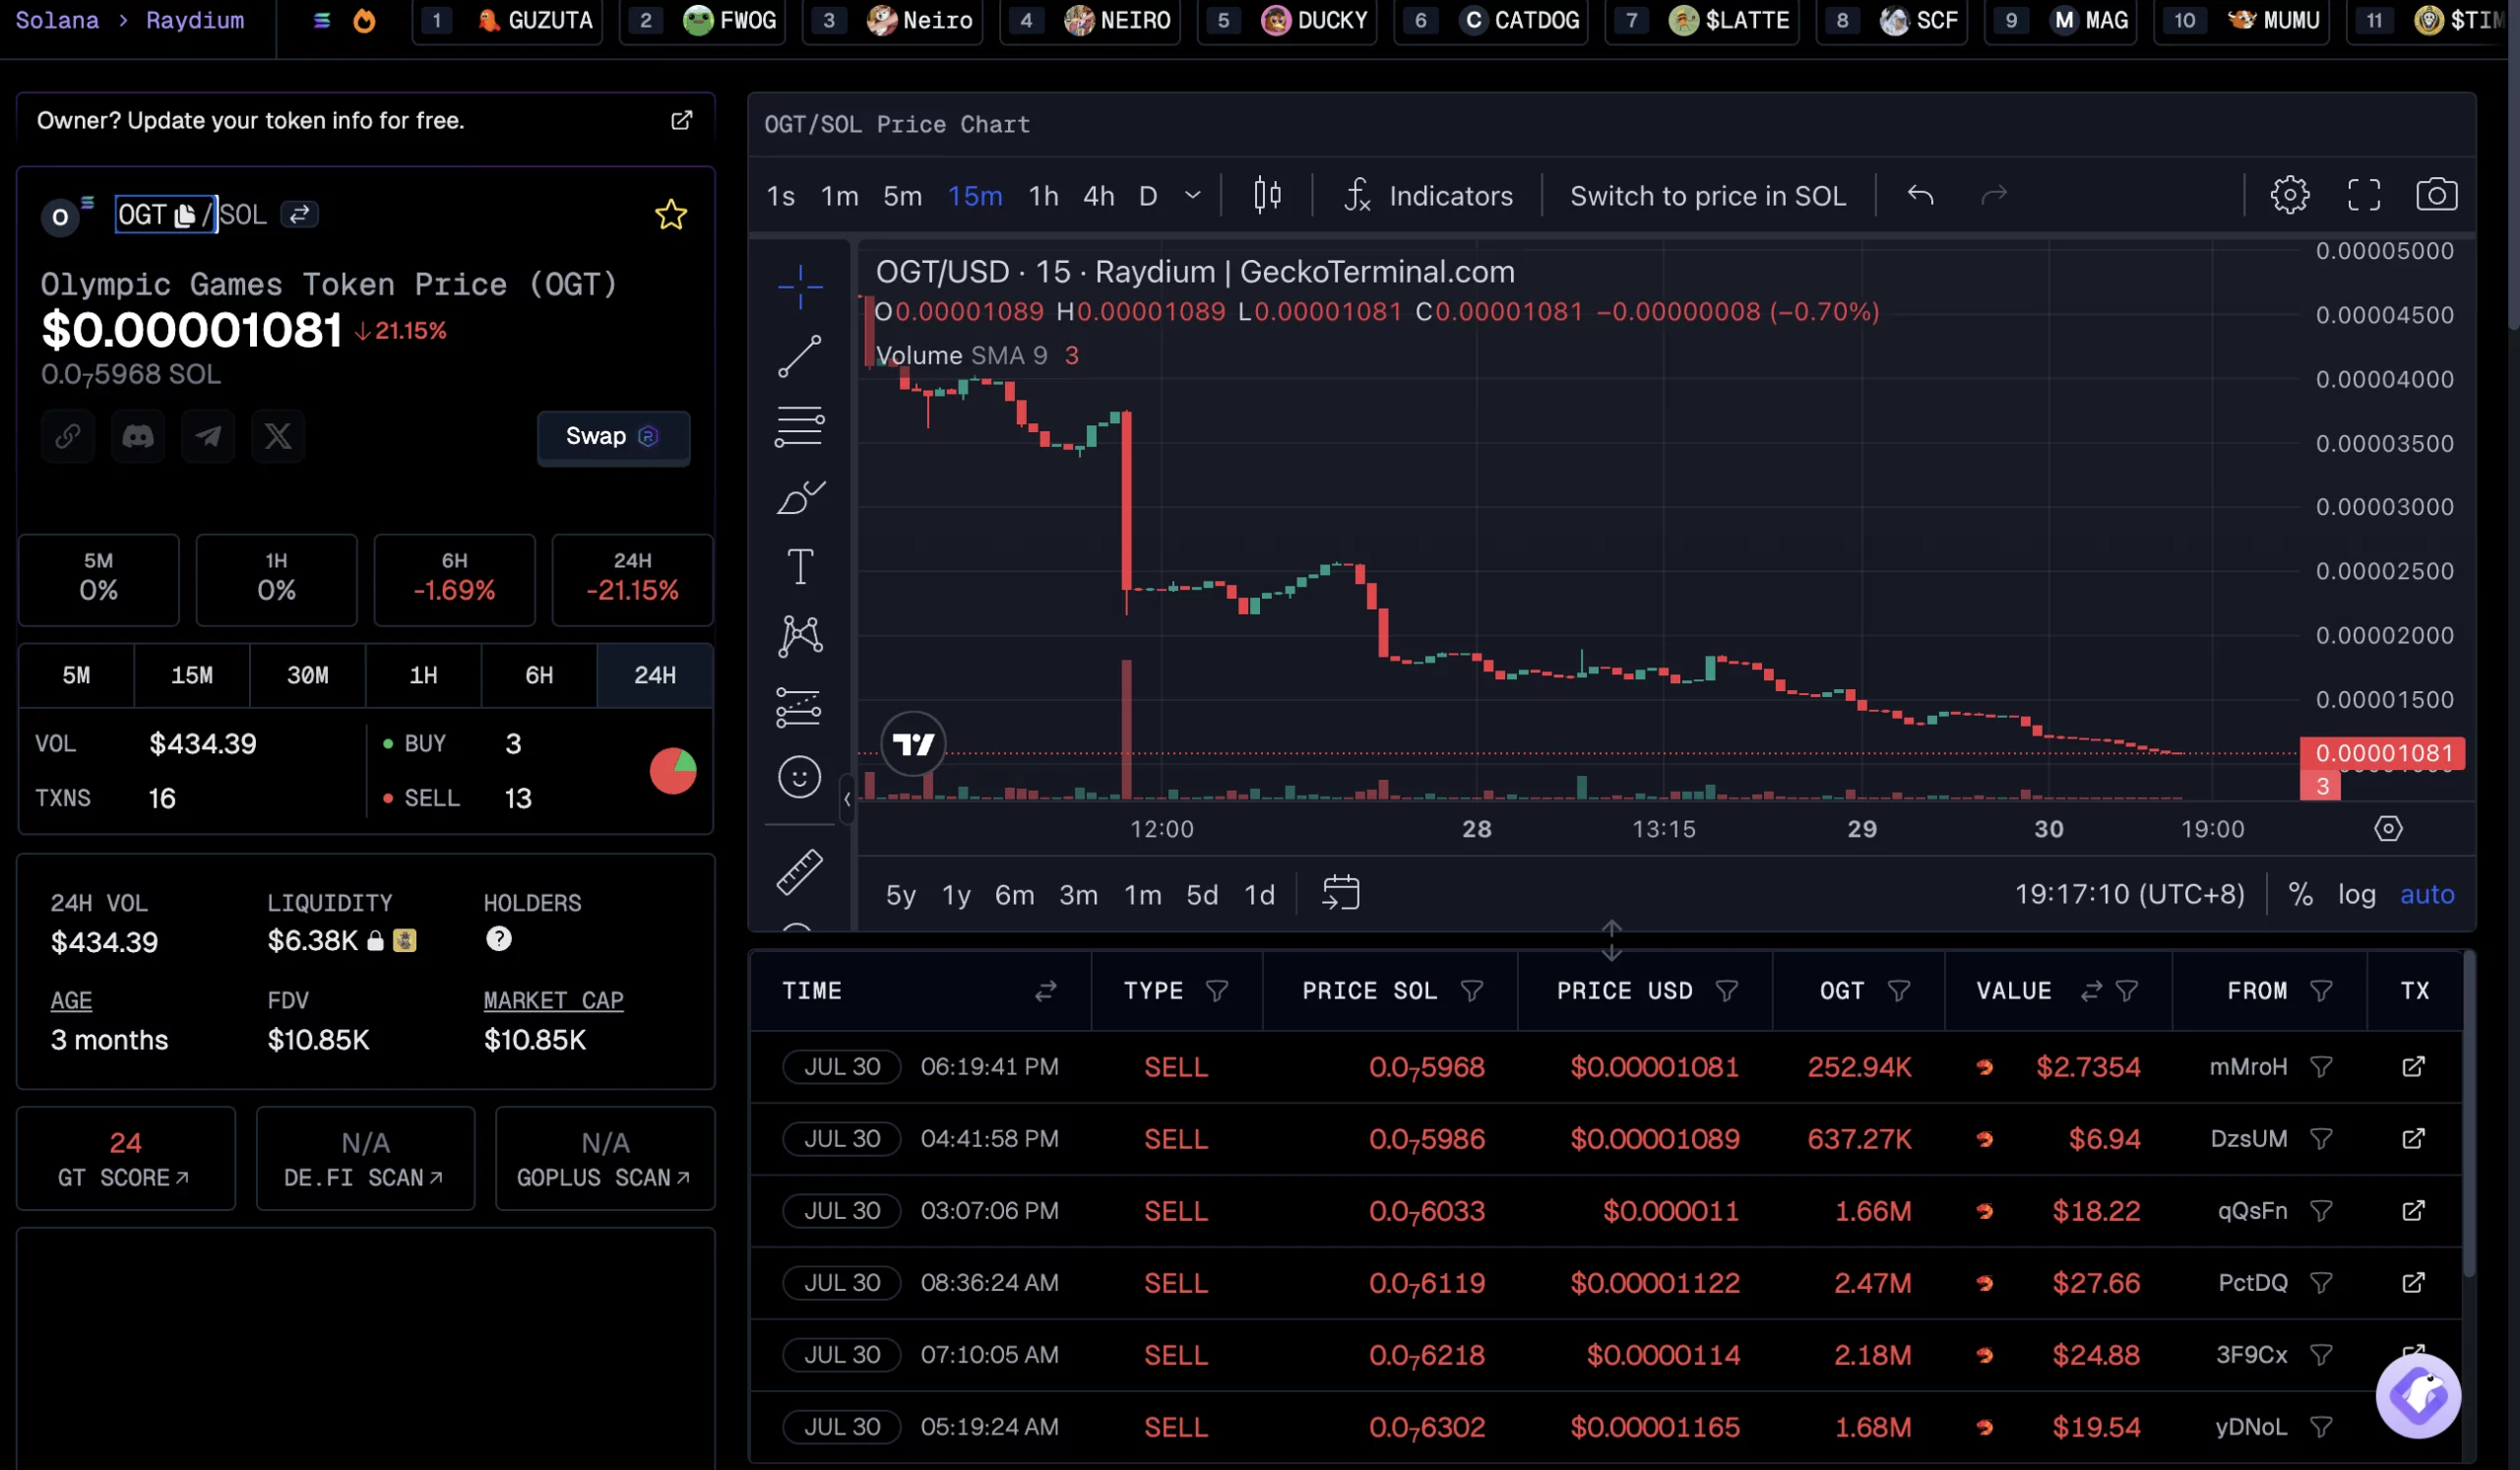Open the prediction and measurement tools
The height and width of the screenshot is (1470, 2520).
(x=800, y=707)
